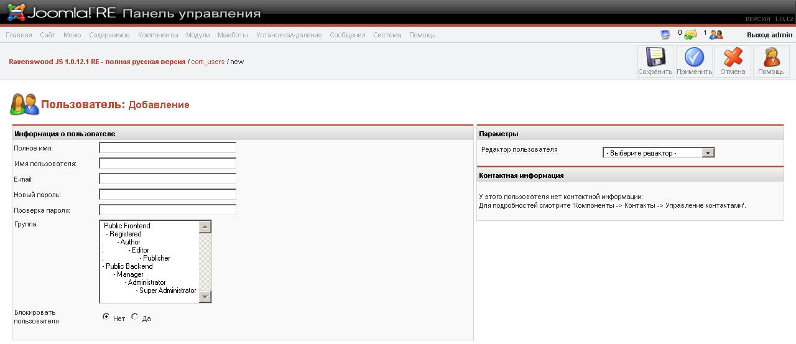The image size is (796, 344).
Task: Open the Помощь menu in menu bar
Action: (x=422, y=35)
